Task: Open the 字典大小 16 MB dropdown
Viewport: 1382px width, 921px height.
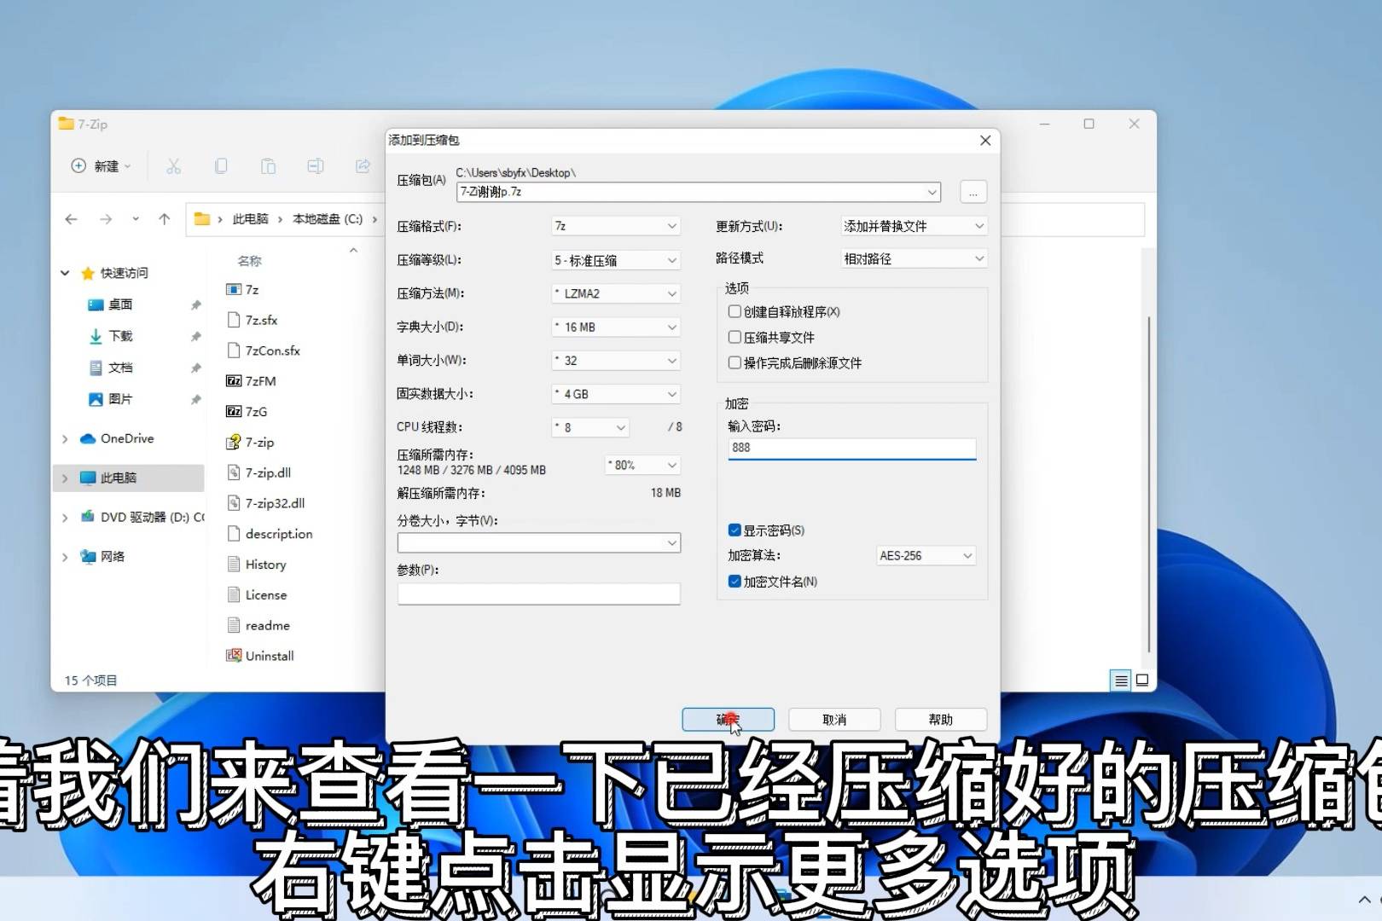Action: point(615,327)
